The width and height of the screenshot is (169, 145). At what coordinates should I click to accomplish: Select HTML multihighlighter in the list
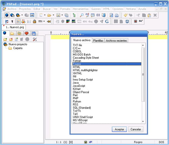pyautogui.click(x=106, y=70)
